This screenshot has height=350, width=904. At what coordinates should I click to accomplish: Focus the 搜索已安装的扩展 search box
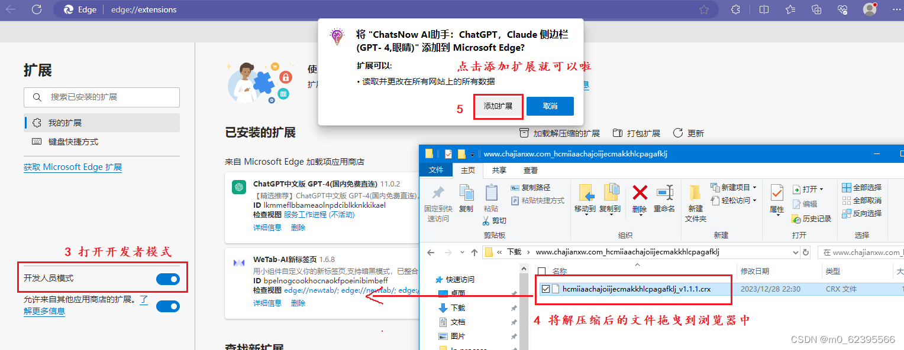click(102, 97)
